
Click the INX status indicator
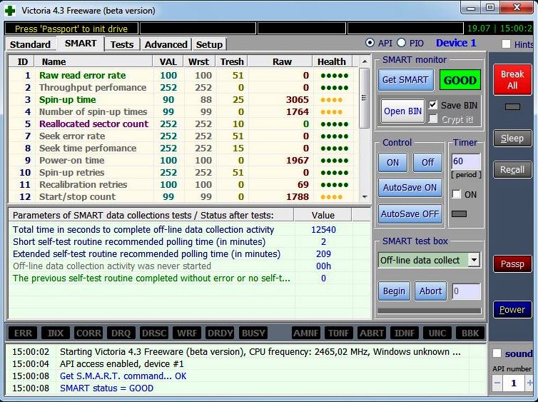[56, 333]
